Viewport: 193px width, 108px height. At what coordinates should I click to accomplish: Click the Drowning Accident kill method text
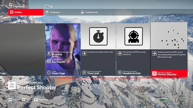(57, 55)
